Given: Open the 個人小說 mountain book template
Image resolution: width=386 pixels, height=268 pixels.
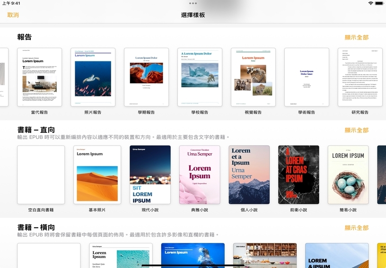Looking at the screenshot, I should 249,174.
